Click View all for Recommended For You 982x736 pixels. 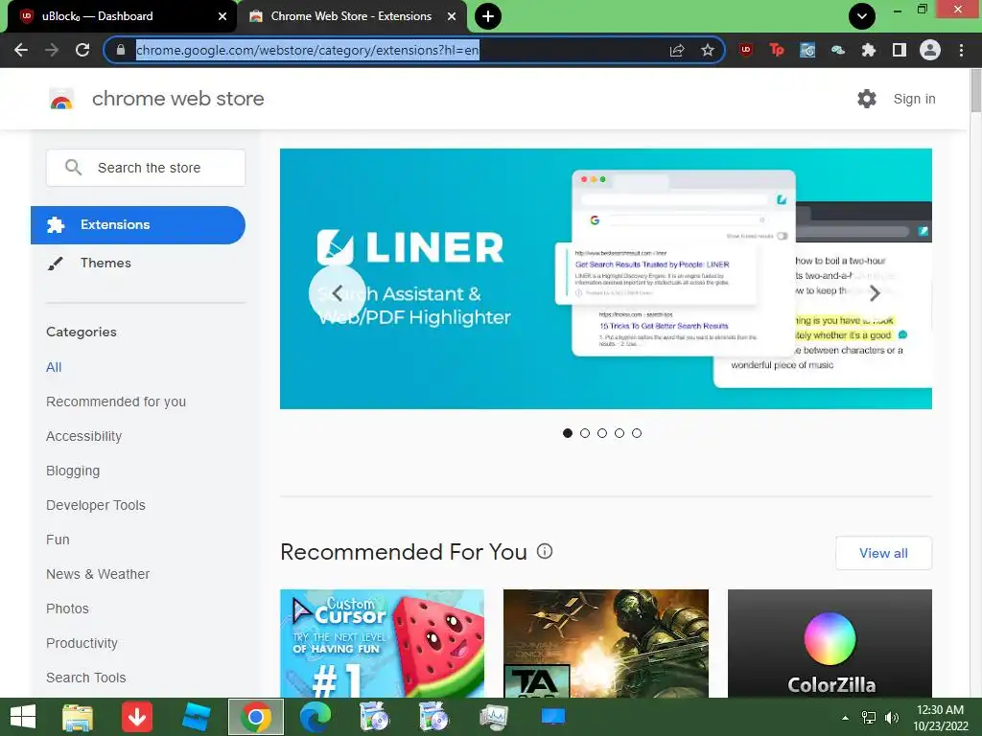[x=883, y=553]
